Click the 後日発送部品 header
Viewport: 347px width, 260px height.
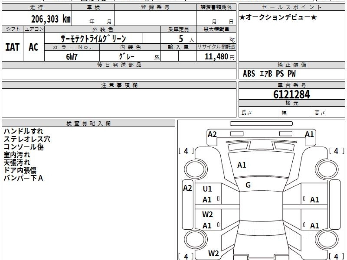[x=119, y=65]
